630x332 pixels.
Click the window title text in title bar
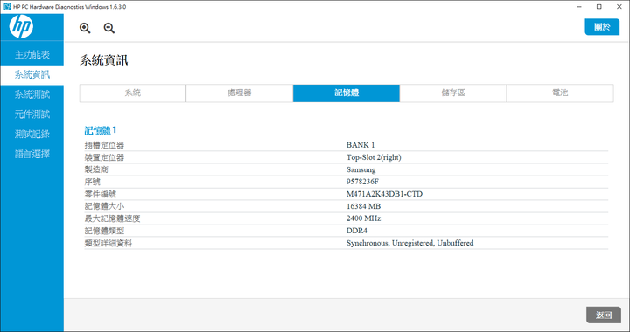[x=70, y=7]
